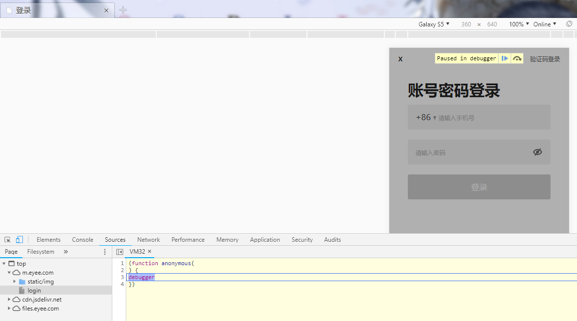Collapse the m.eyee.com tree node

[9, 273]
